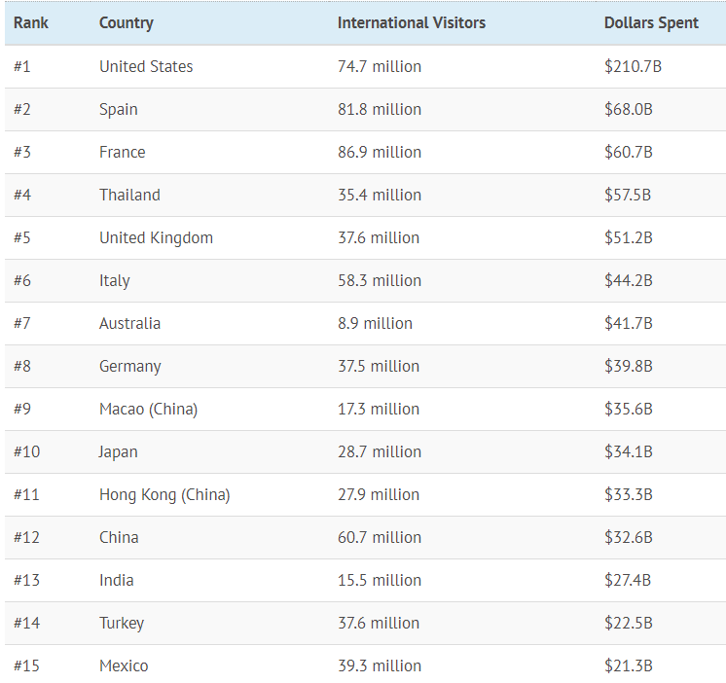Image resolution: width=726 pixels, height=683 pixels.
Task: Click Italy's 58.3 million visitors value
Action: click(x=380, y=280)
